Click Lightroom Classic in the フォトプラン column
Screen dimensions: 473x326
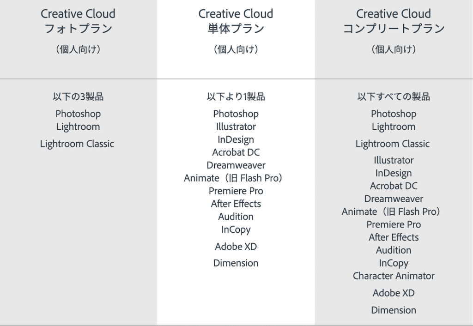coord(77,144)
